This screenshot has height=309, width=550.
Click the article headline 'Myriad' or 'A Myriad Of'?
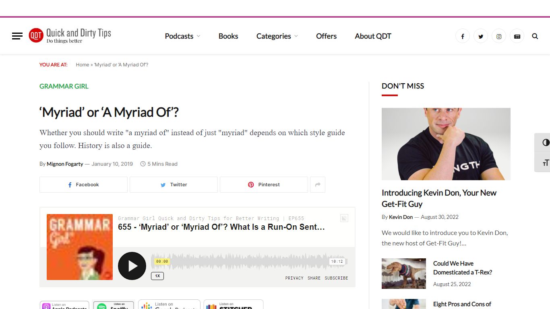click(109, 112)
